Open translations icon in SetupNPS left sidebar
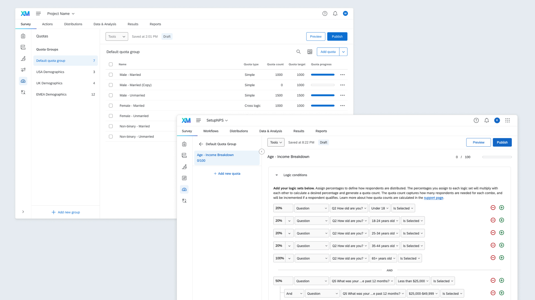 point(184,201)
